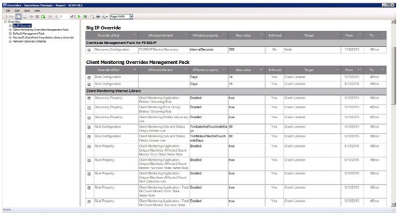Viewport: 400px width, 216px height.
Task: Click the vertical scrollbar thumb
Action: (x=394, y=75)
